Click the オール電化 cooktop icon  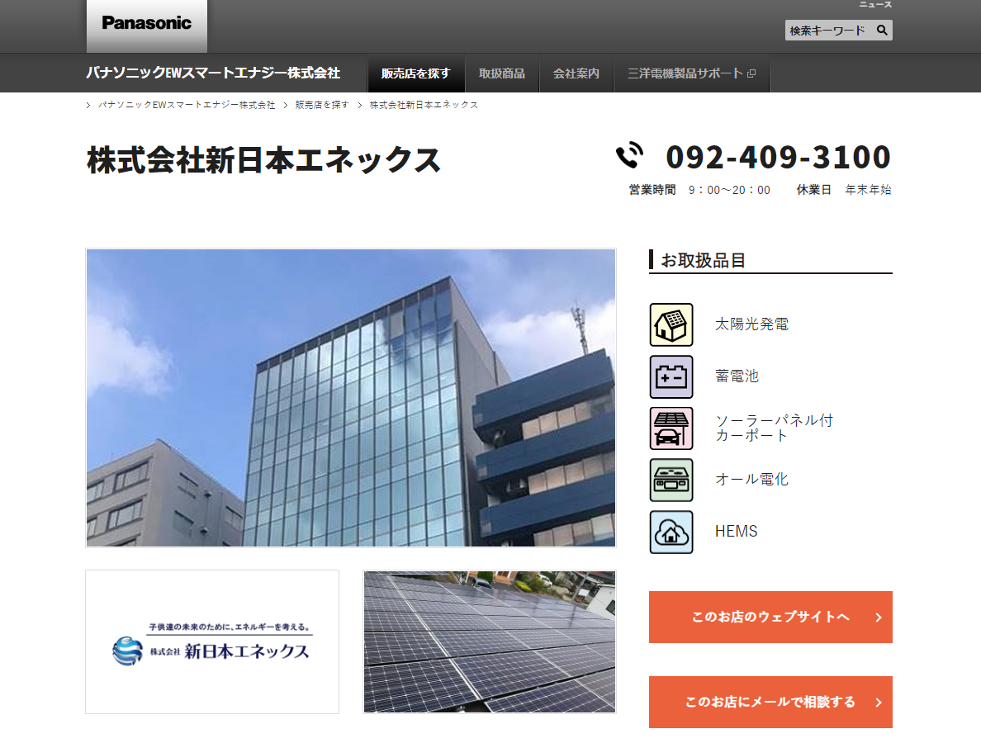pyautogui.click(x=671, y=480)
